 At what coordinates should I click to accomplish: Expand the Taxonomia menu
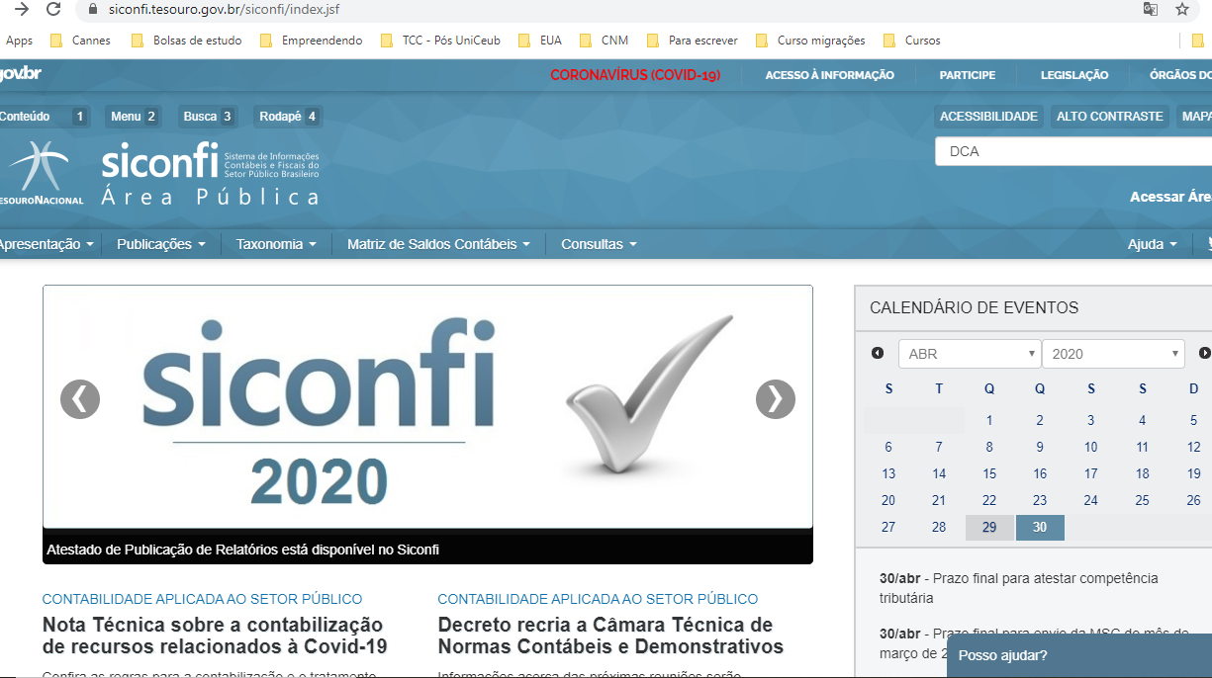[276, 244]
